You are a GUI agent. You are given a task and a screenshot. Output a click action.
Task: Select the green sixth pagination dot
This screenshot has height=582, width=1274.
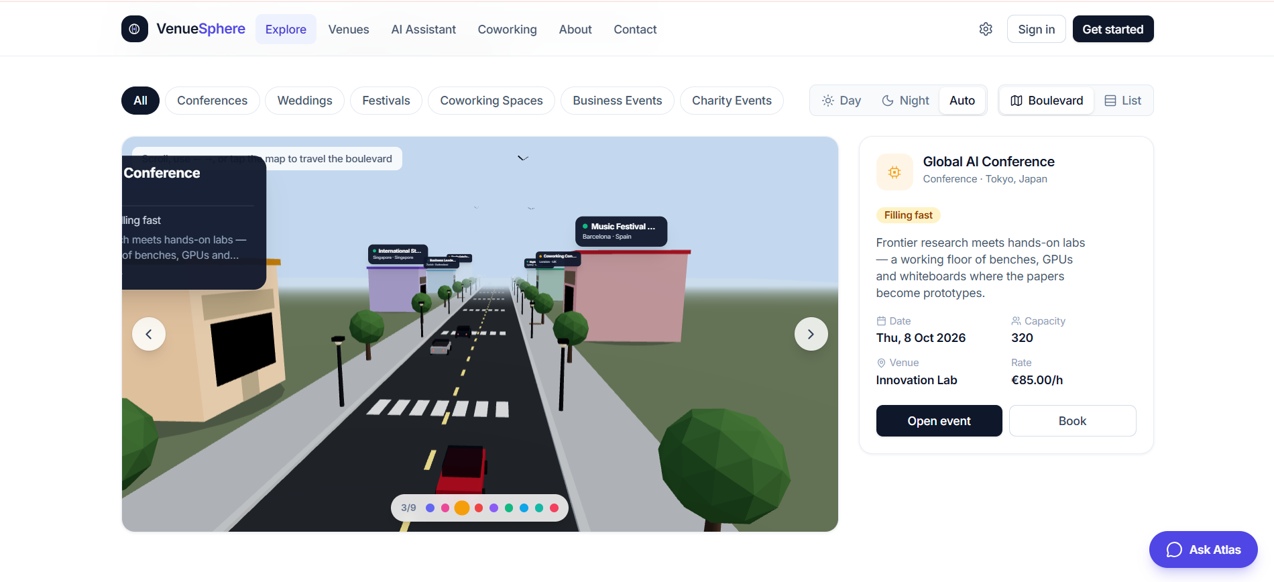[x=509, y=508]
